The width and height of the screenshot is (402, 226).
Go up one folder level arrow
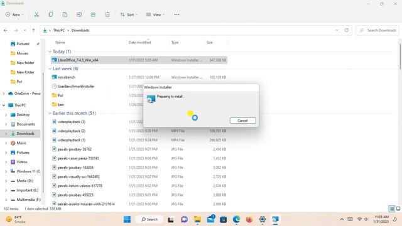33,30
